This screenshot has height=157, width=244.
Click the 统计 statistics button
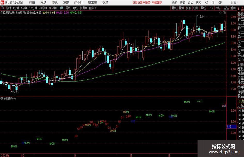pyautogui.click(x=196, y=8)
